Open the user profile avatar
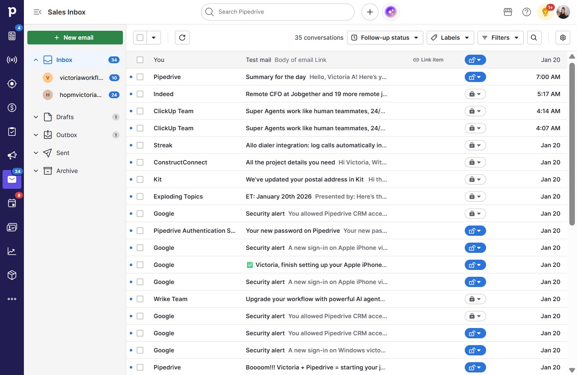The width and height of the screenshot is (577, 375). tap(563, 12)
